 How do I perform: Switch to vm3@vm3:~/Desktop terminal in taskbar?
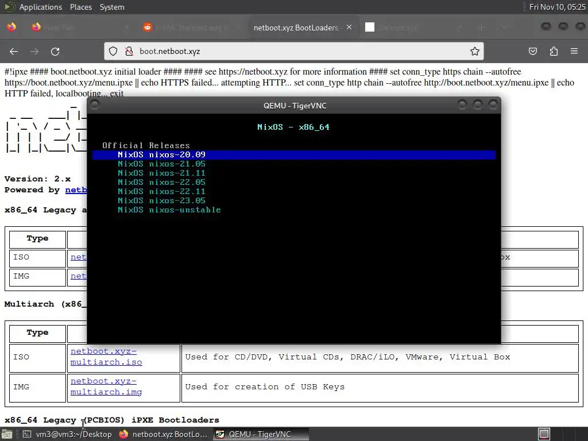[x=68, y=434]
